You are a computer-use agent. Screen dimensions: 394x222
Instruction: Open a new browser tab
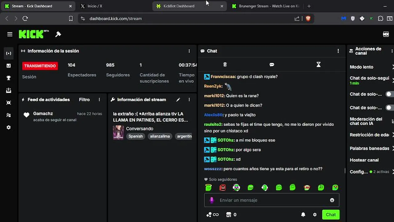(x=309, y=6)
